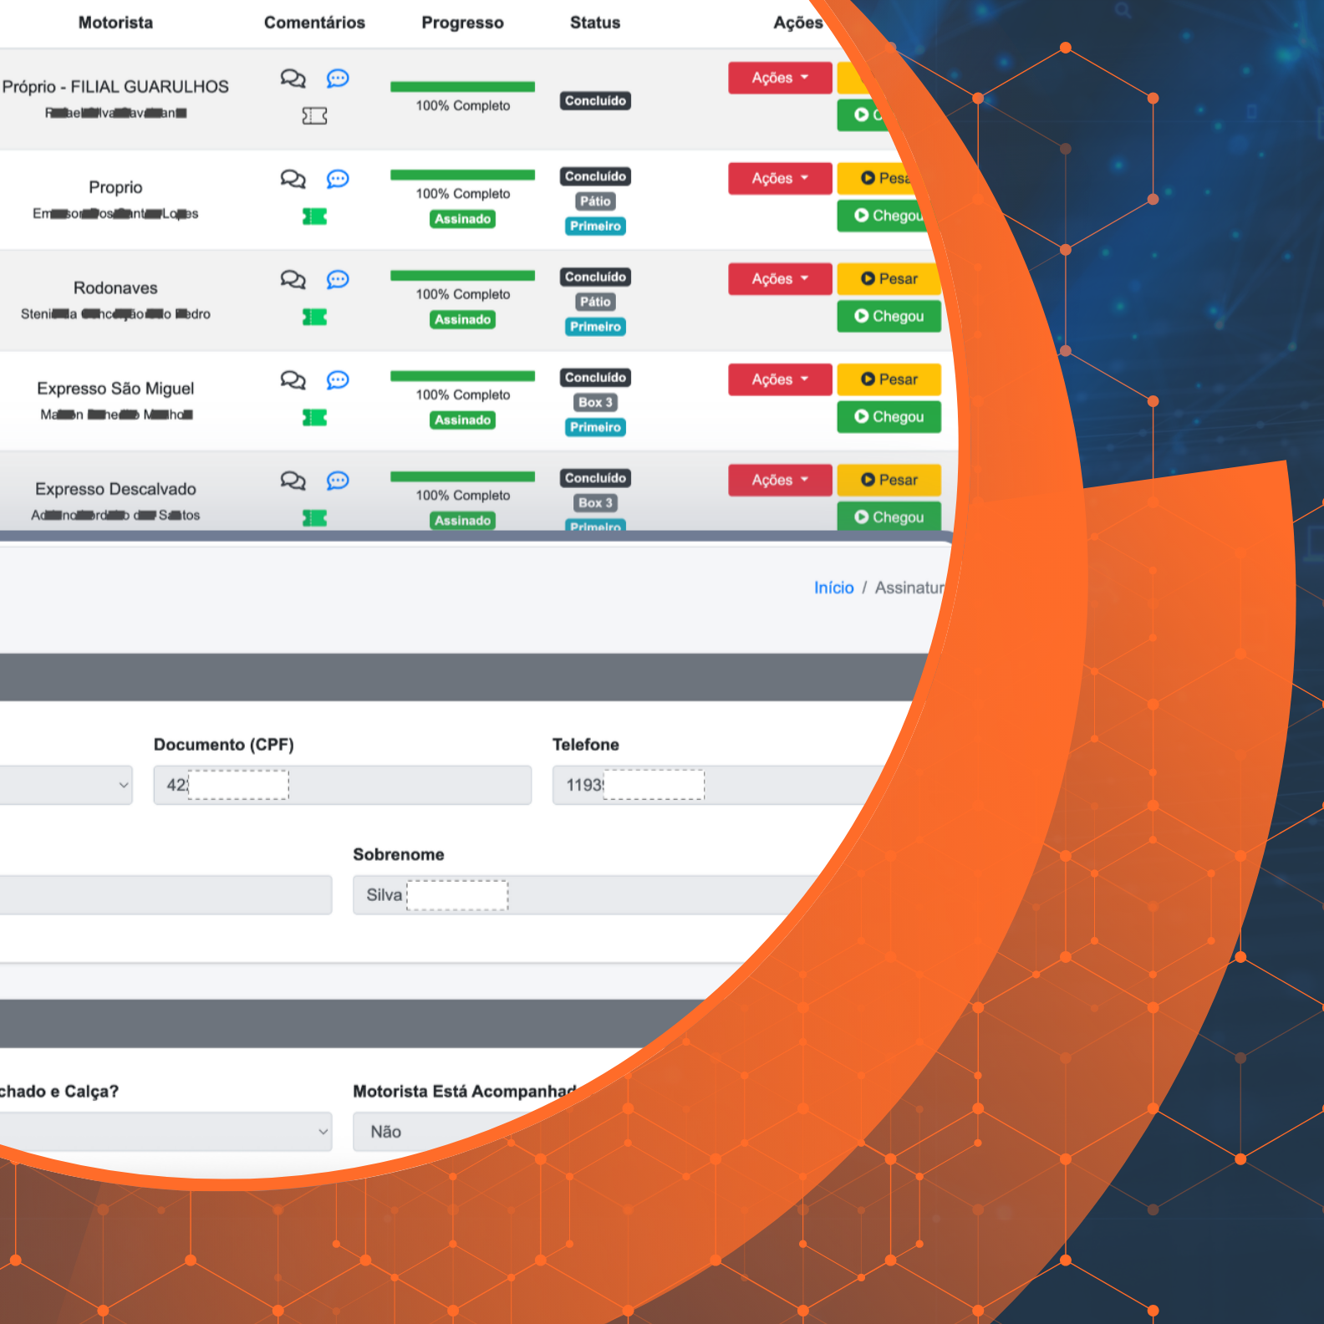Open chat bubbles icon in Rodonaves row
The height and width of the screenshot is (1324, 1324).
pyautogui.click(x=293, y=279)
